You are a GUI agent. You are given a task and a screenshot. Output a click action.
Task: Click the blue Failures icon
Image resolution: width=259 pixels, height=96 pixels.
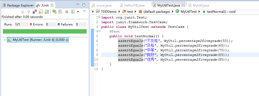59,24
